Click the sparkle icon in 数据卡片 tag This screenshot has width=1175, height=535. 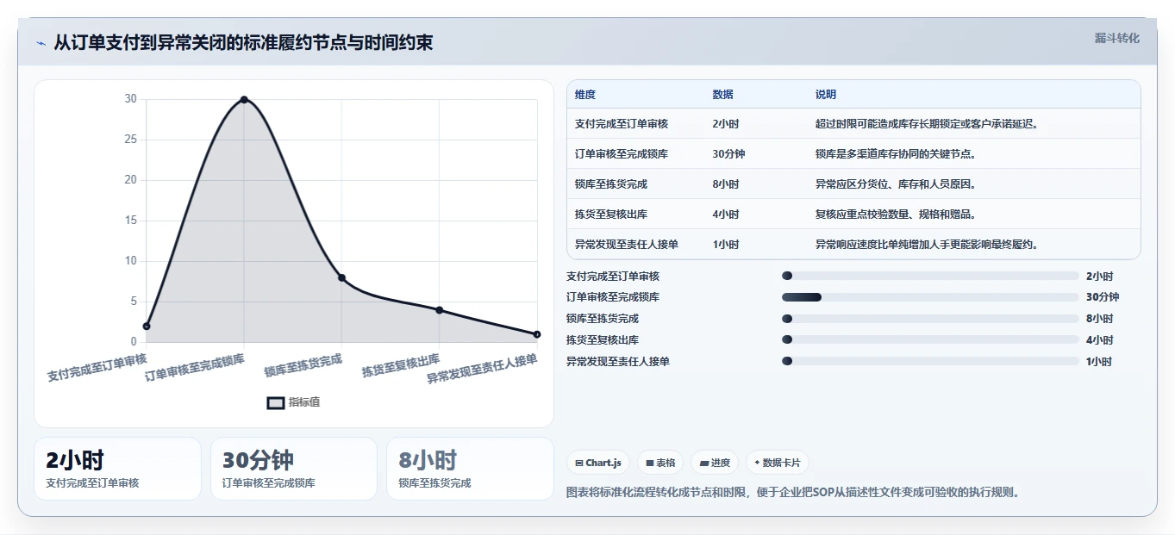pyautogui.click(x=757, y=463)
